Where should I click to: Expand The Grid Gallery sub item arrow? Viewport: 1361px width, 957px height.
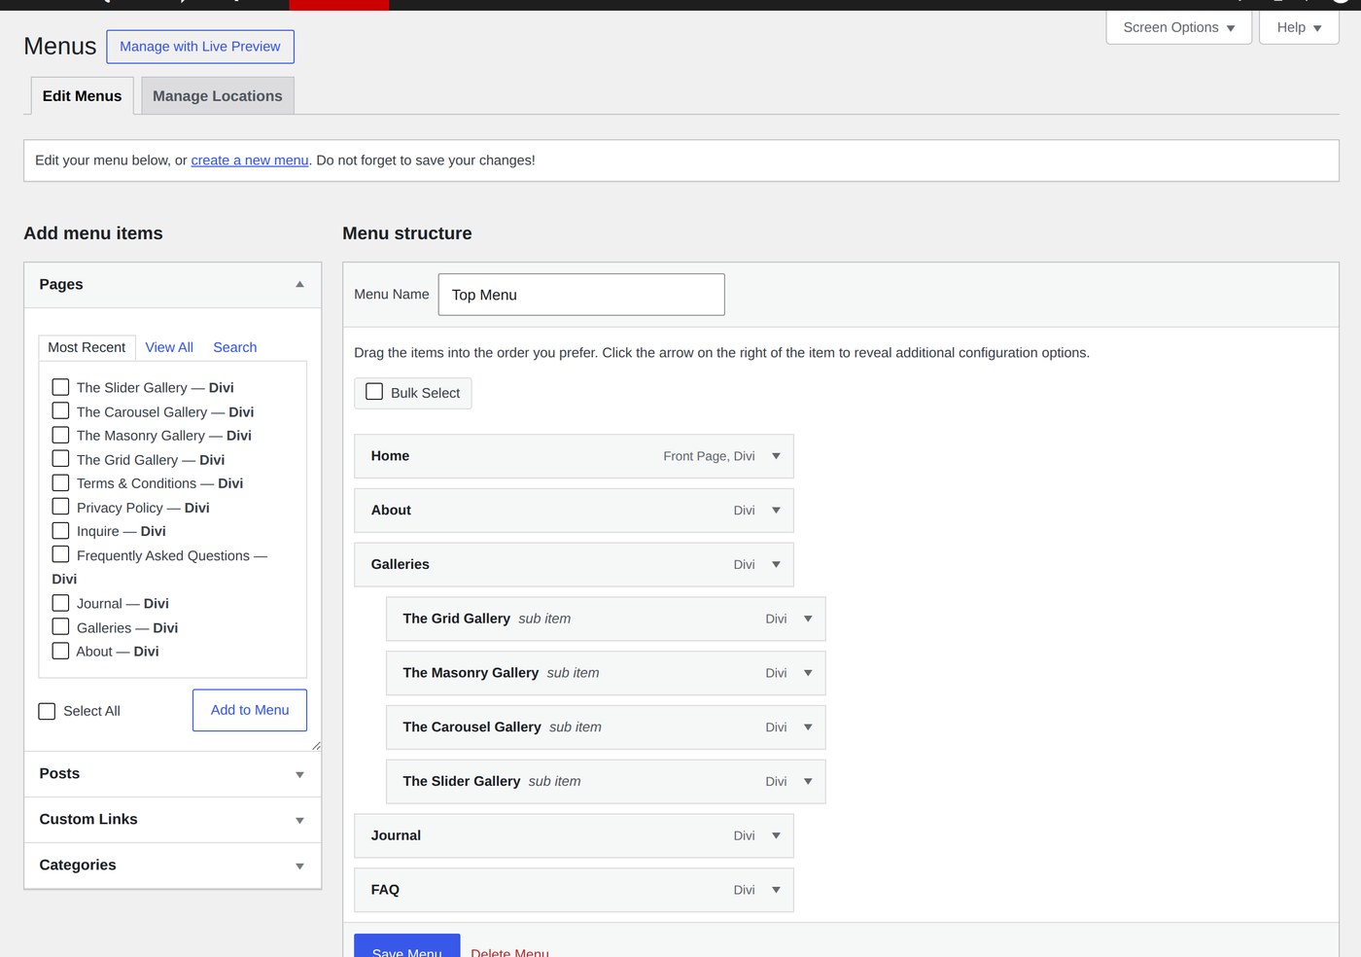pyautogui.click(x=808, y=619)
